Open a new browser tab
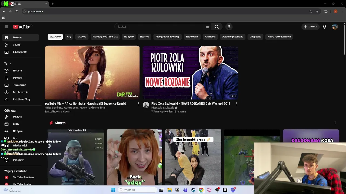Screen dimensions: 346x194 [x=52, y=4]
